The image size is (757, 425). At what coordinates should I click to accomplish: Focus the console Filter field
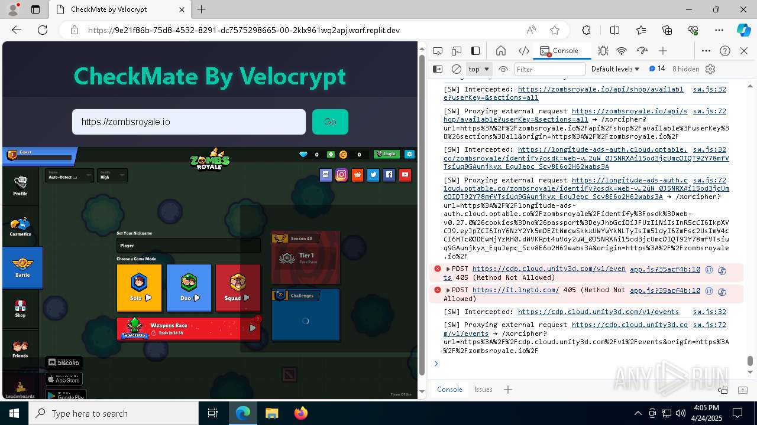click(549, 69)
